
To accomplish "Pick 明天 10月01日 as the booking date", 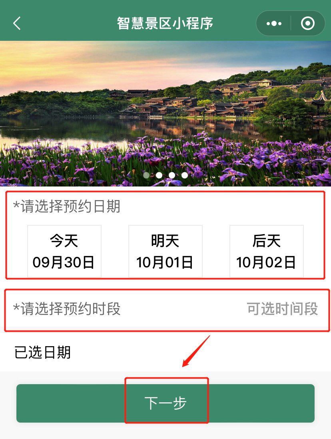I will click(x=165, y=251).
